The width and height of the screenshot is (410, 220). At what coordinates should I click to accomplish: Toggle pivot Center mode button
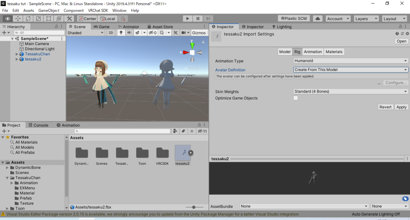(87, 19)
